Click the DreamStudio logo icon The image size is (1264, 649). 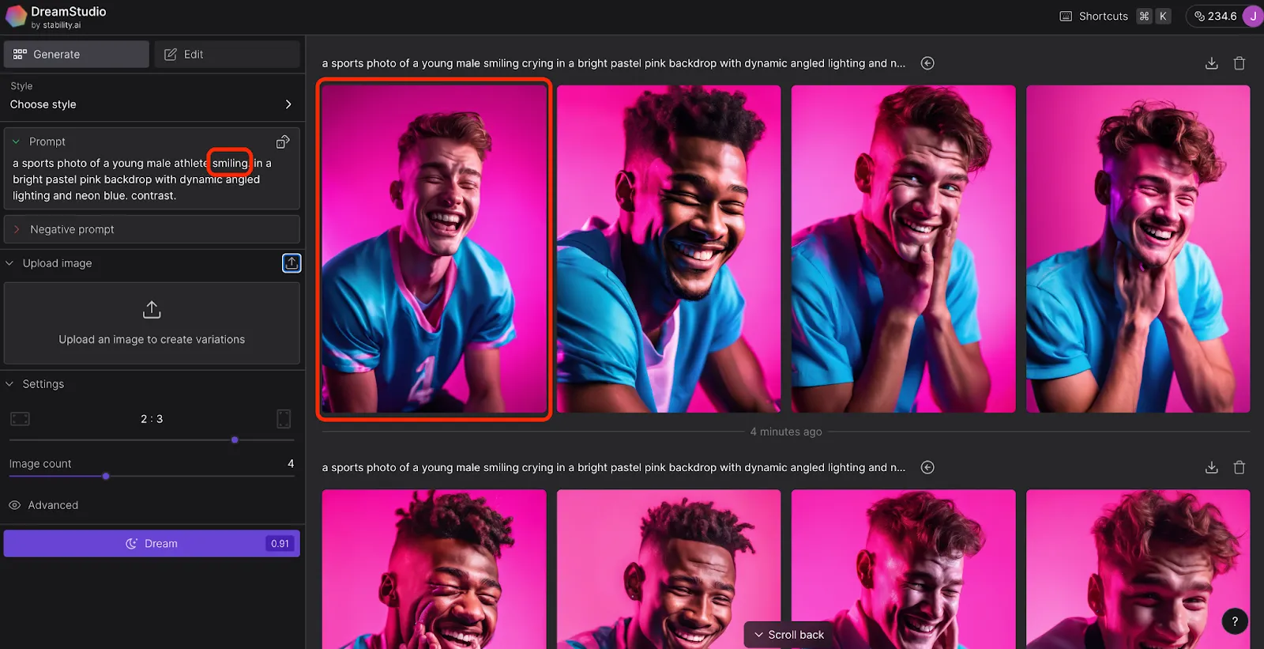point(16,17)
